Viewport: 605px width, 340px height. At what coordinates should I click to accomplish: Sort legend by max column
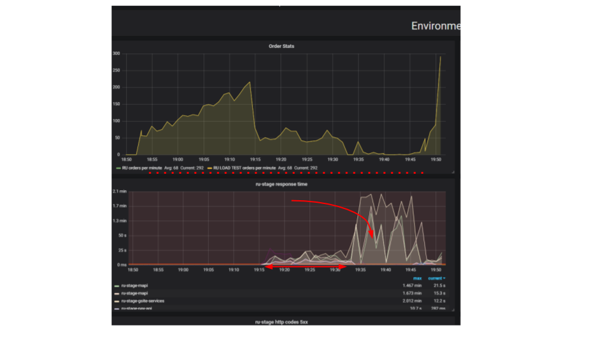click(x=417, y=278)
